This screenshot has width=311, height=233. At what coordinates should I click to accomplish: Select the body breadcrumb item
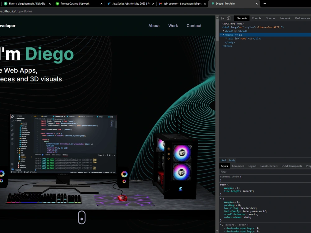(232, 160)
